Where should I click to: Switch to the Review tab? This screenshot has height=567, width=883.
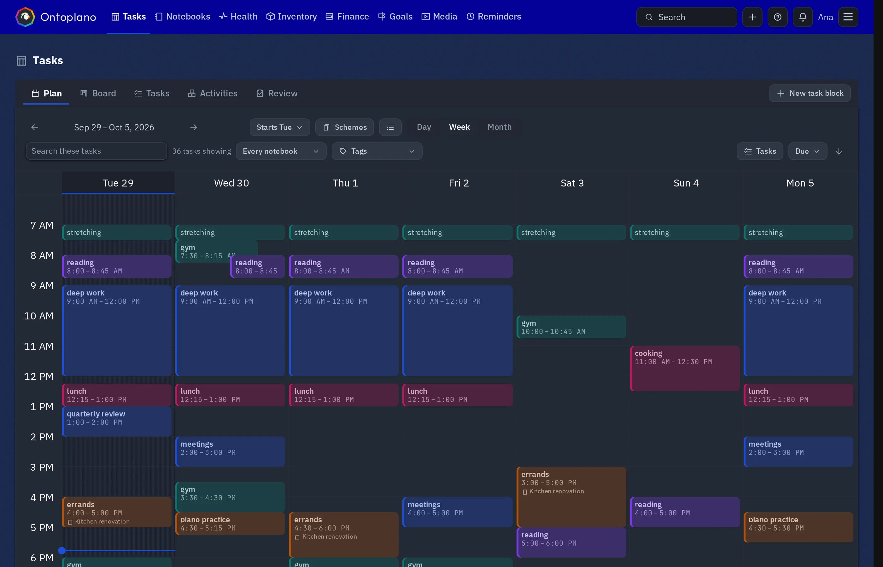[277, 94]
